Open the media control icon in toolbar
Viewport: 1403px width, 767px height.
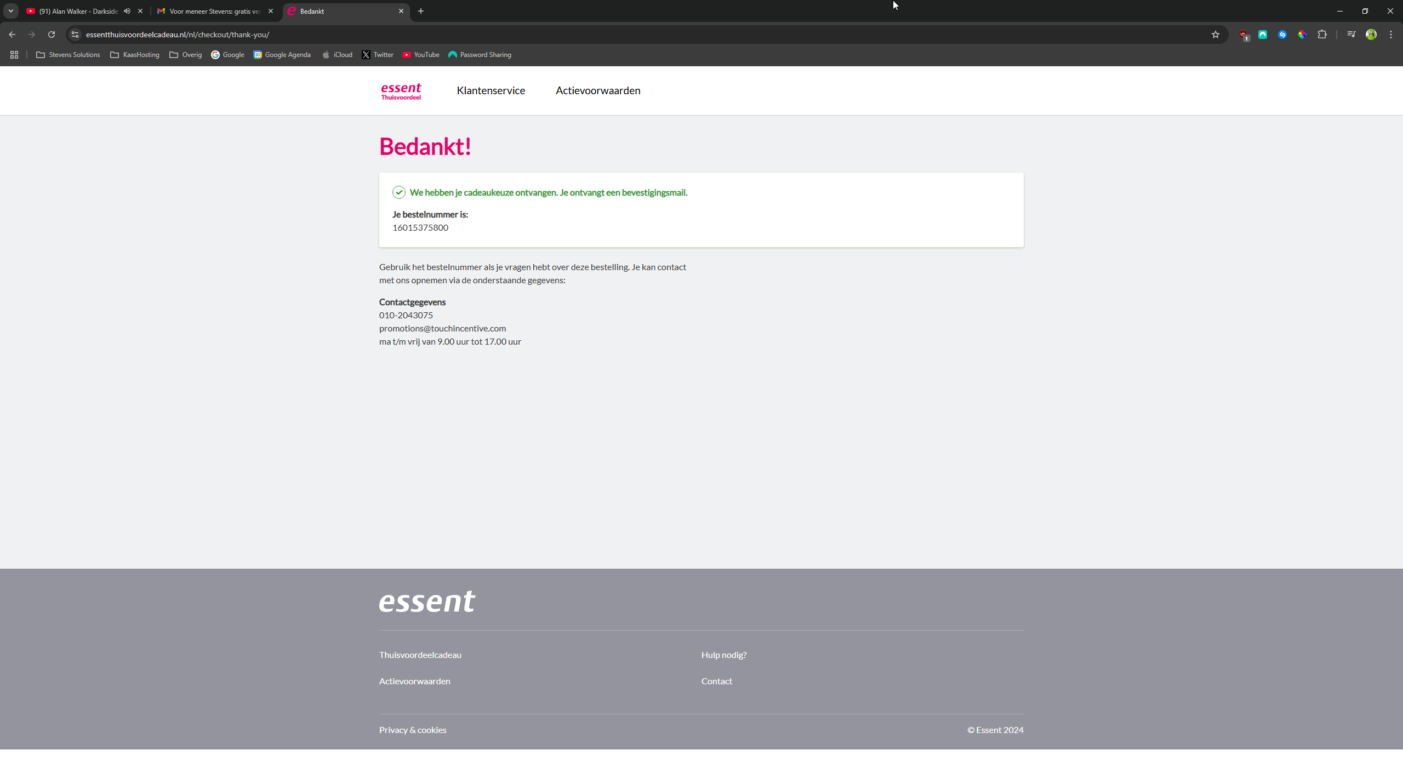point(1351,35)
